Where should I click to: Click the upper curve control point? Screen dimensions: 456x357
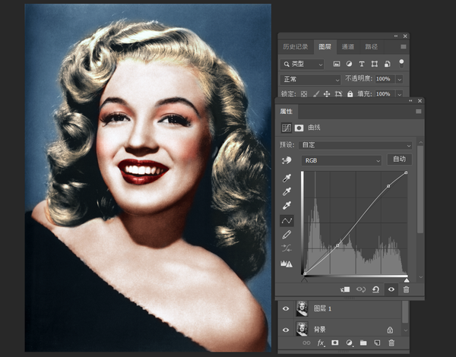coord(388,186)
